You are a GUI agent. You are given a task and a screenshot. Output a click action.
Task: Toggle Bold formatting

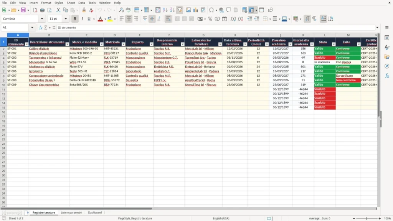(75, 19)
